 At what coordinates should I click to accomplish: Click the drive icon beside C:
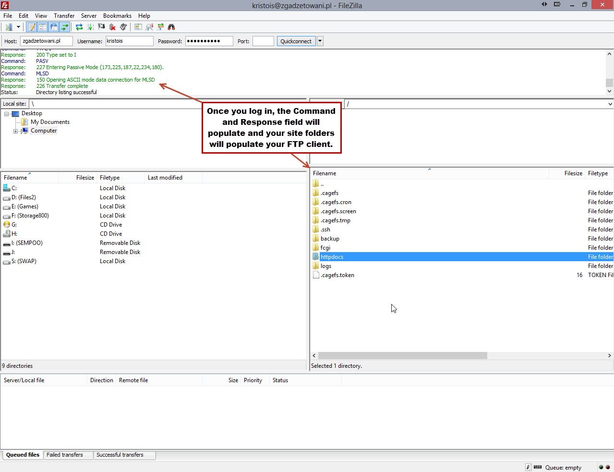7,188
